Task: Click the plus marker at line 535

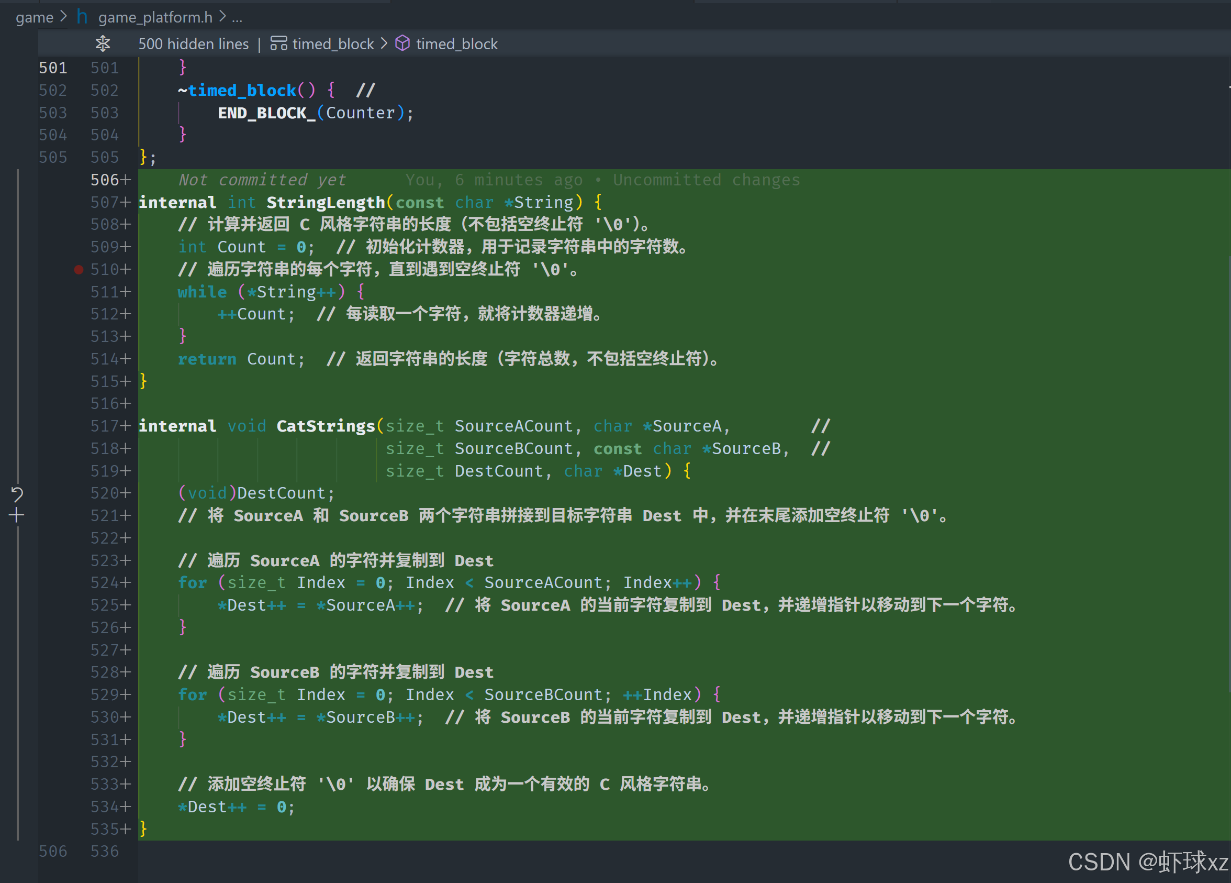Action: click(x=126, y=829)
